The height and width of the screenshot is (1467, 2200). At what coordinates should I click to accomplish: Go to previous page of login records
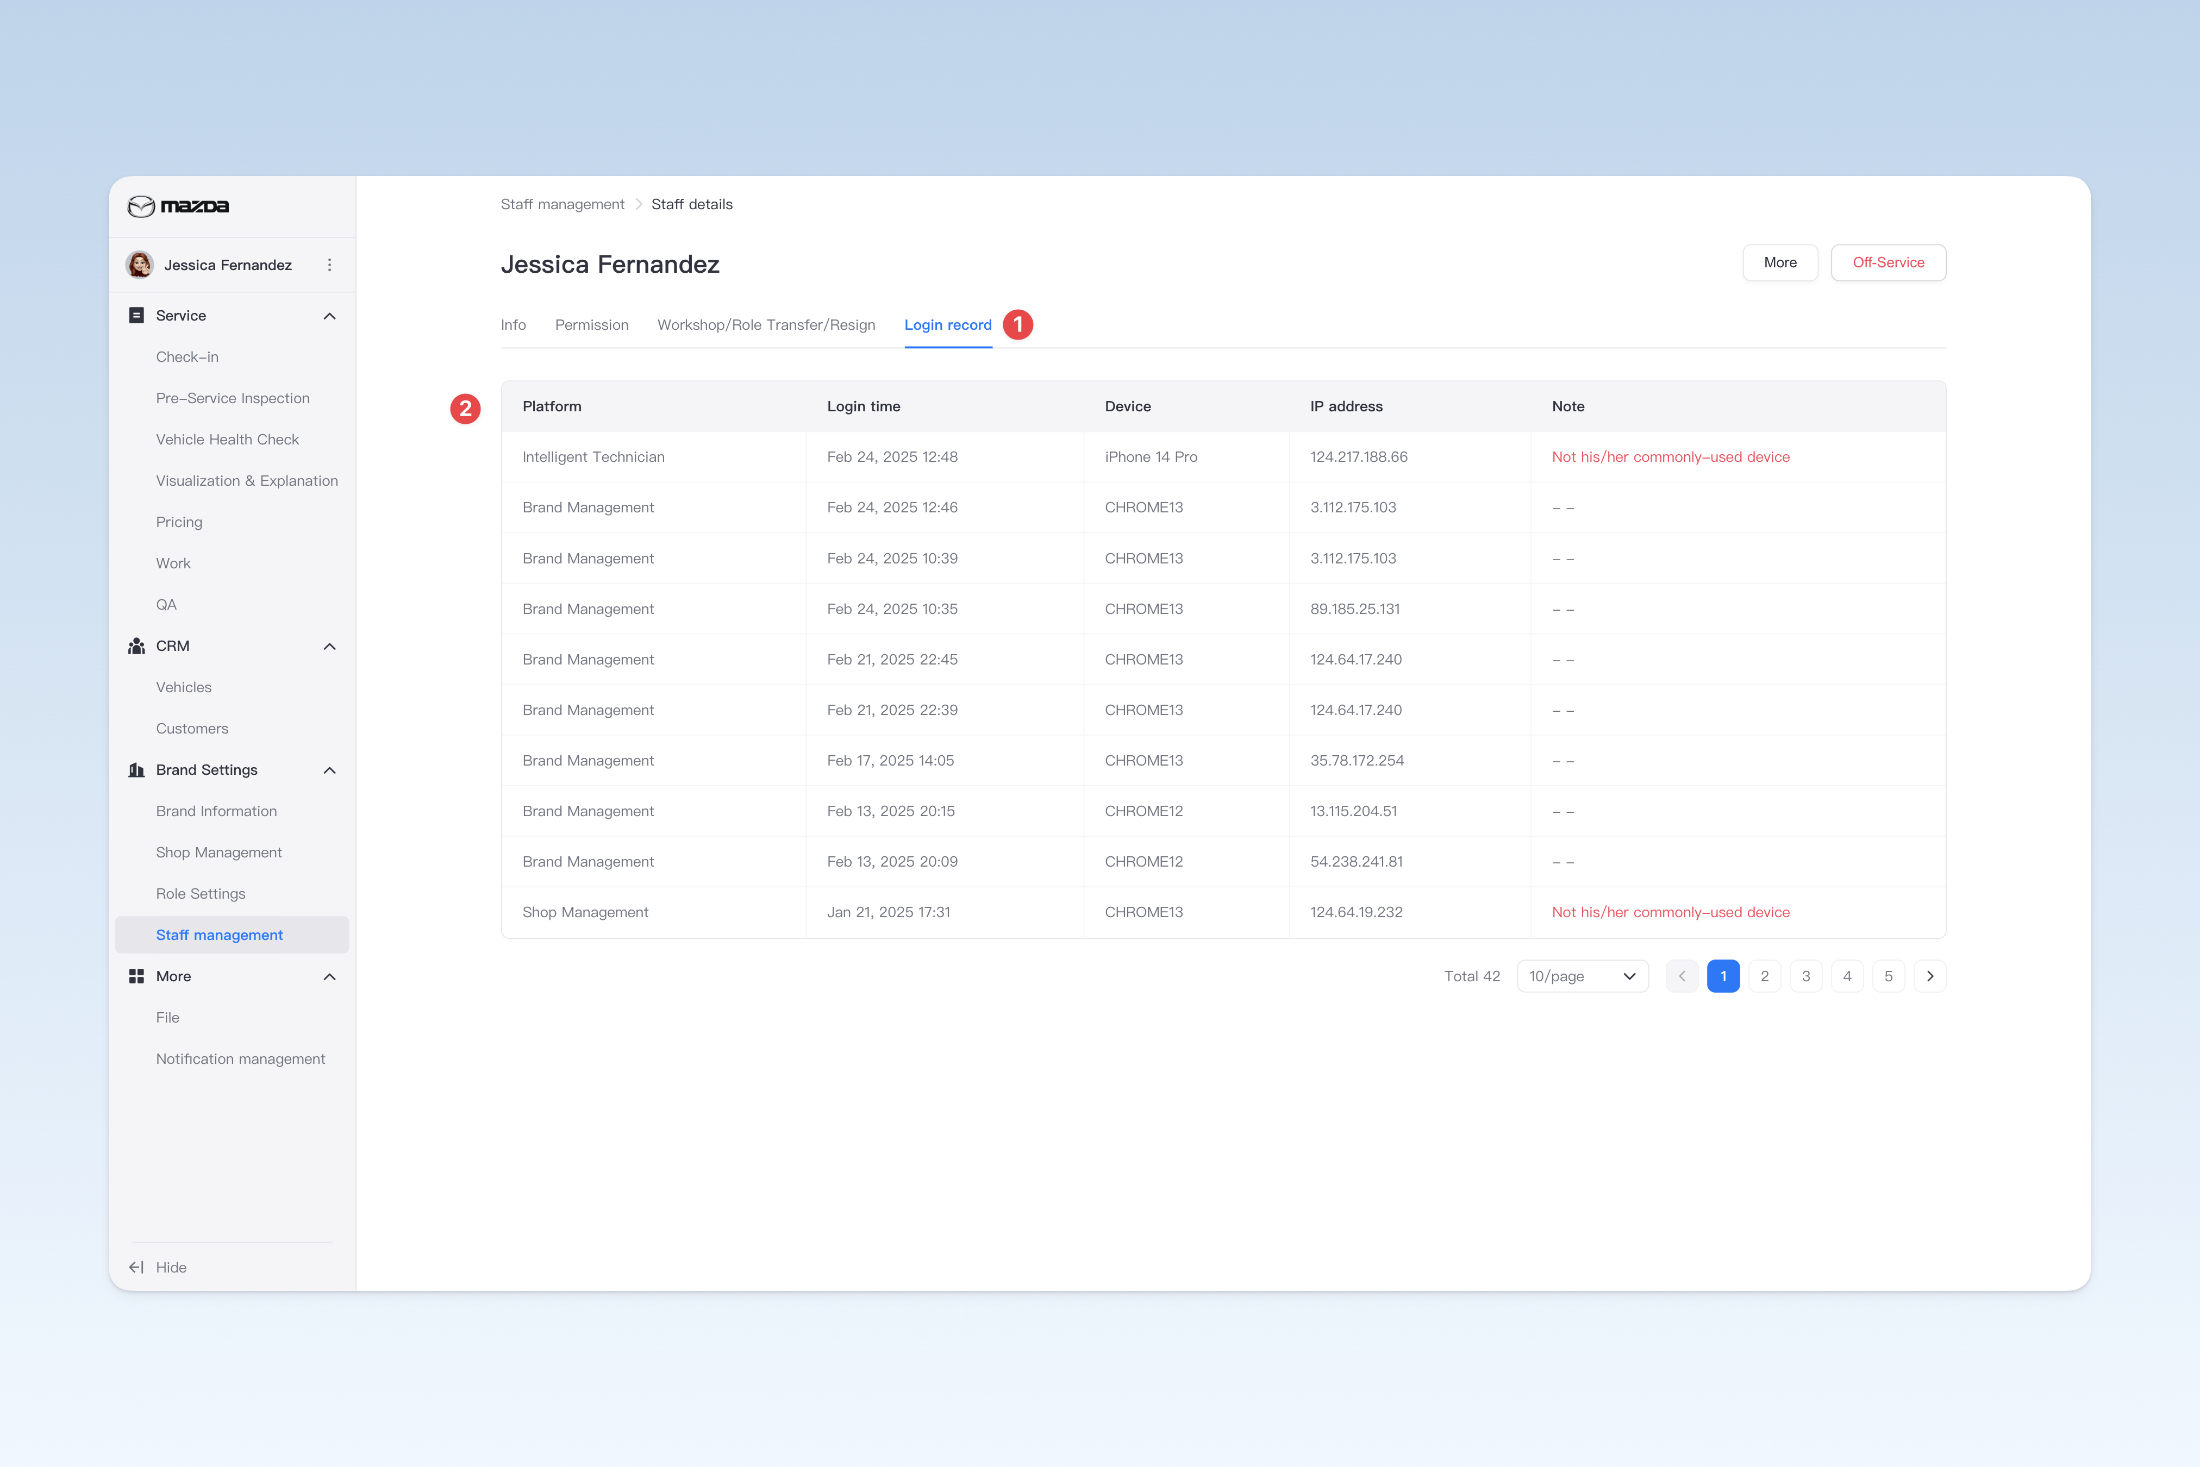click(x=1682, y=976)
